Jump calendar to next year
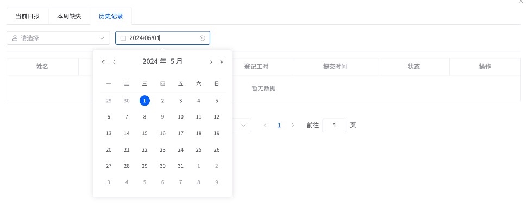Viewport: 530px width, 209px height. [222, 62]
